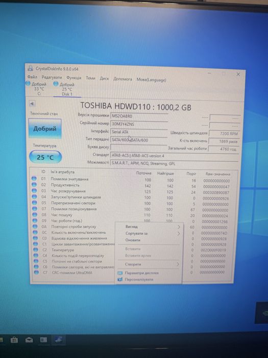Screen dimensions: 268x358
Task: Click the Поточне column header
Action: tap(143, 173)
